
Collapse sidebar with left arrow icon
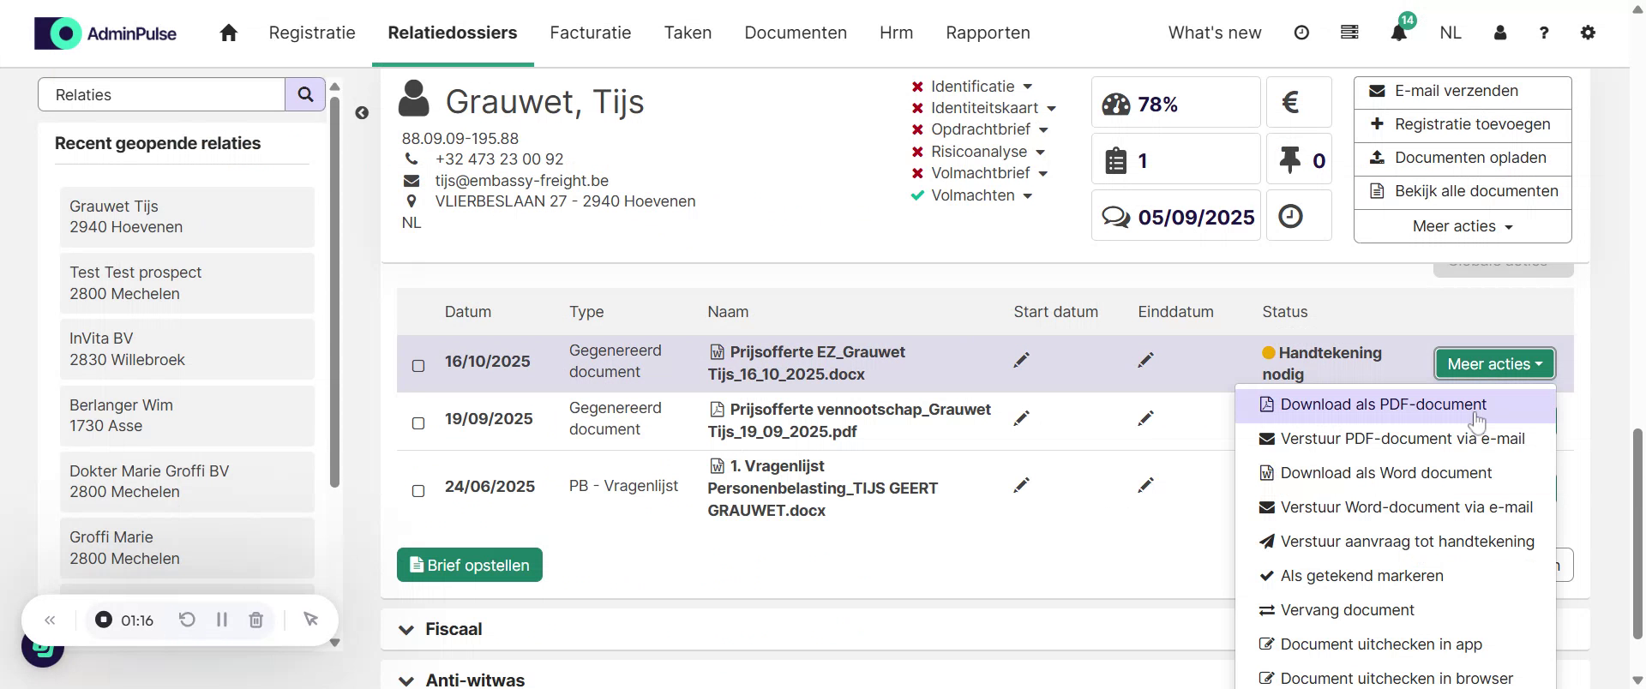click(x=362, y=113)
